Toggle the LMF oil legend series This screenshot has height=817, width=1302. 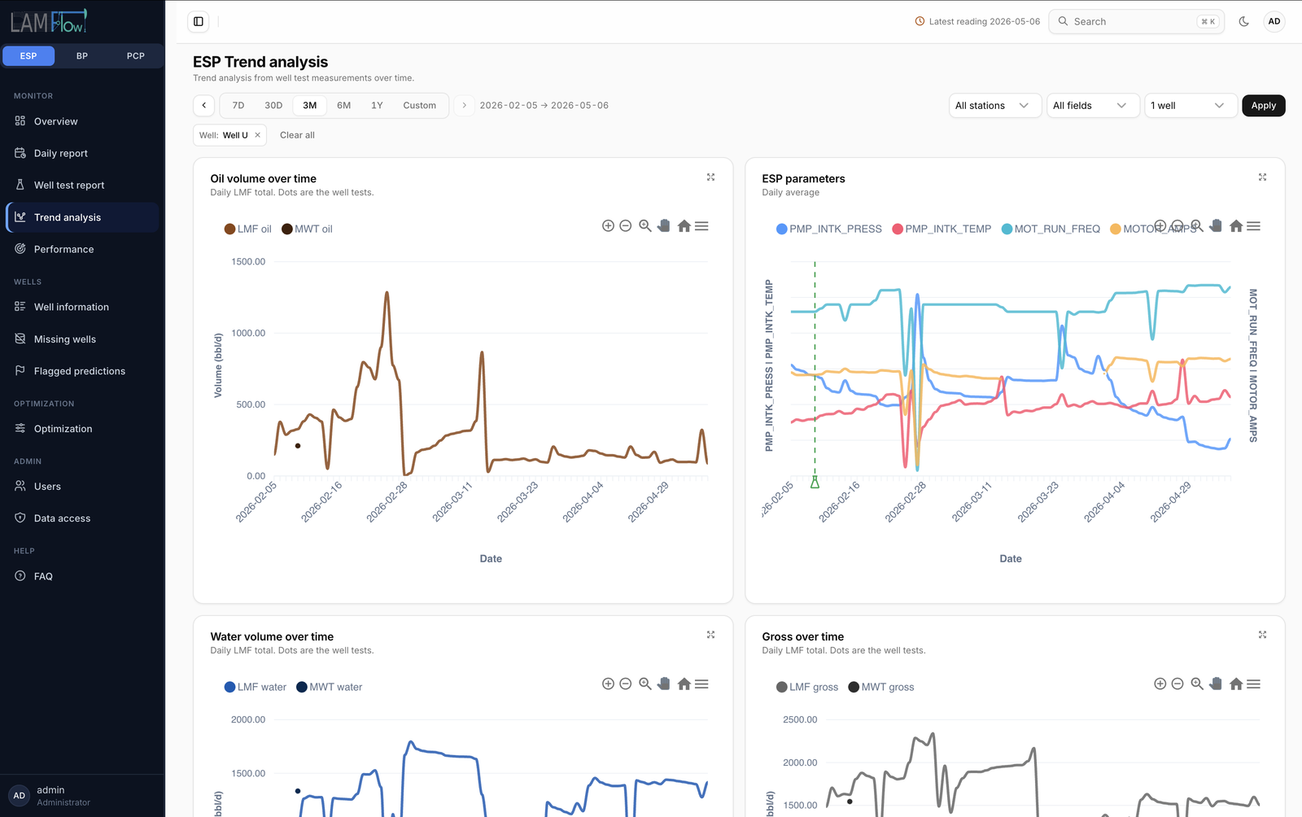(x=248, y=229)
